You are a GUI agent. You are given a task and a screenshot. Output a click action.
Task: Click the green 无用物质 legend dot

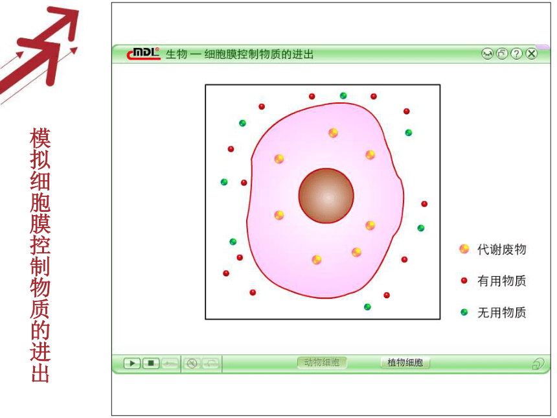464,312
